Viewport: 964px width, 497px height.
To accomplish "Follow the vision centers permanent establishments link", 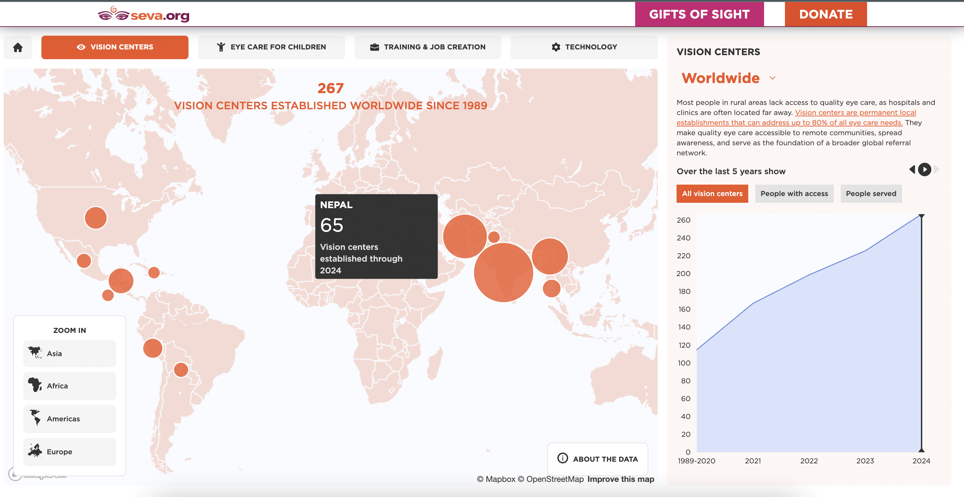I will pyautogui.click(x=855, y=113).
